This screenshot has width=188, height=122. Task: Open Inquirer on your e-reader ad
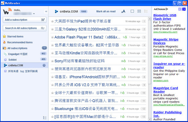(169, 65)
